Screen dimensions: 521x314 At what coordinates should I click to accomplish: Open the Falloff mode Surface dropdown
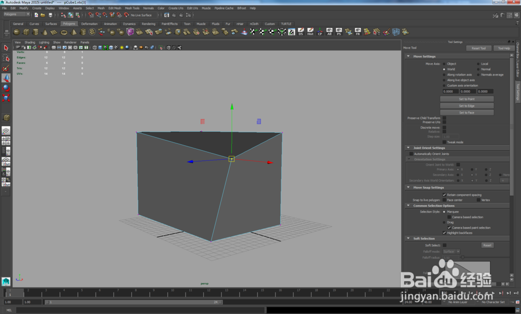[x=451, y=252]
